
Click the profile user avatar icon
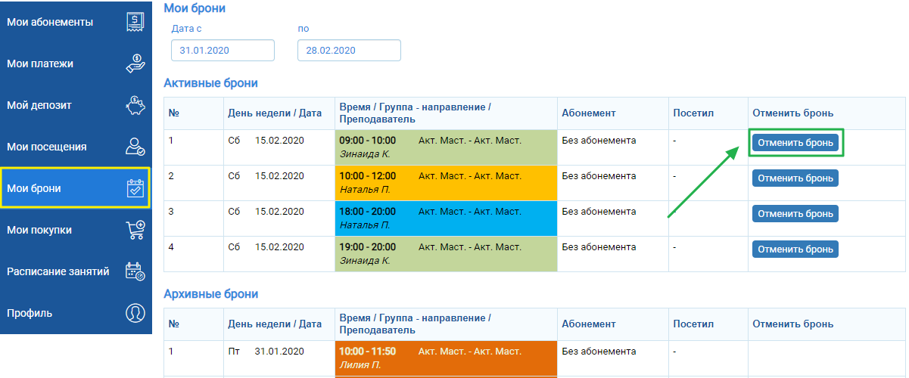point(135,313)
